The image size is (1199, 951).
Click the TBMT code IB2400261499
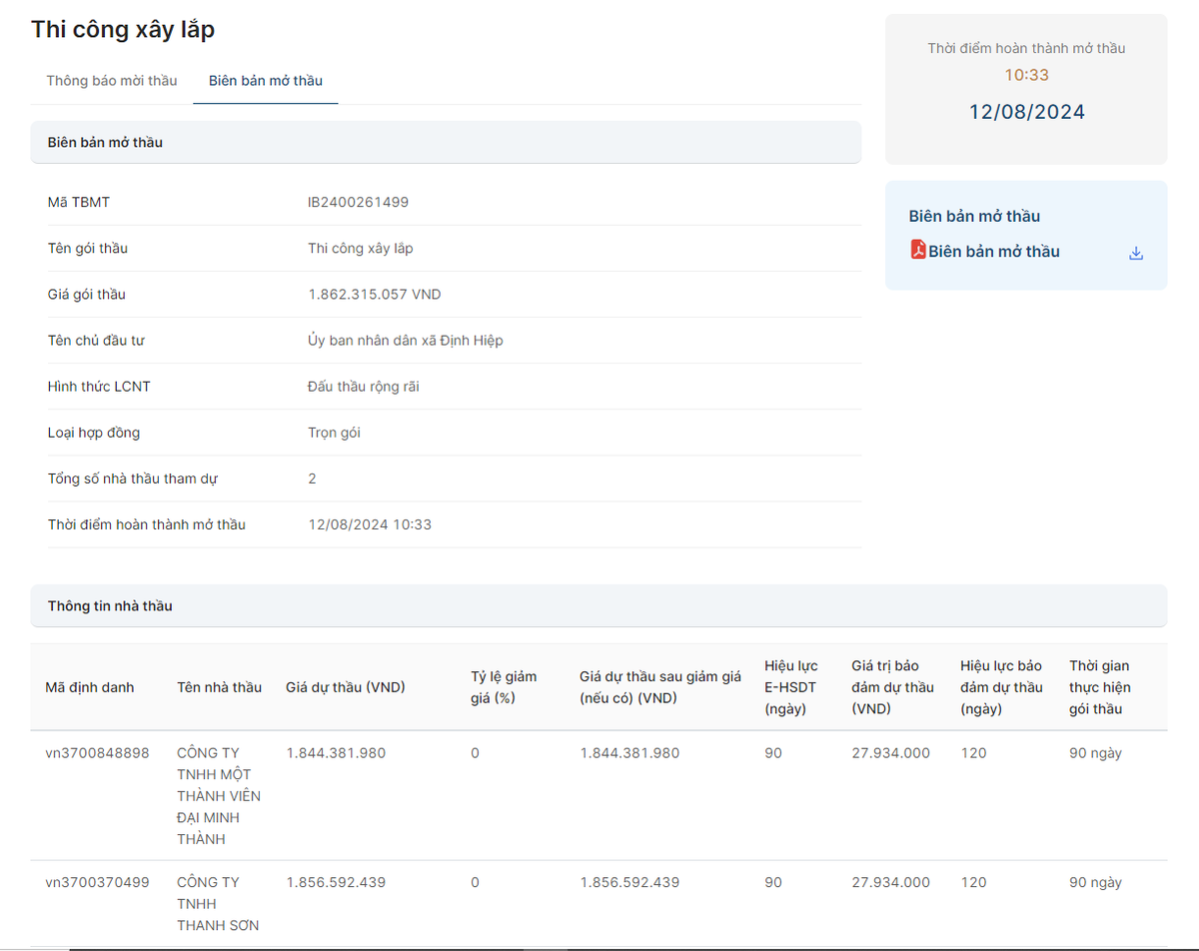click(358, 203)
